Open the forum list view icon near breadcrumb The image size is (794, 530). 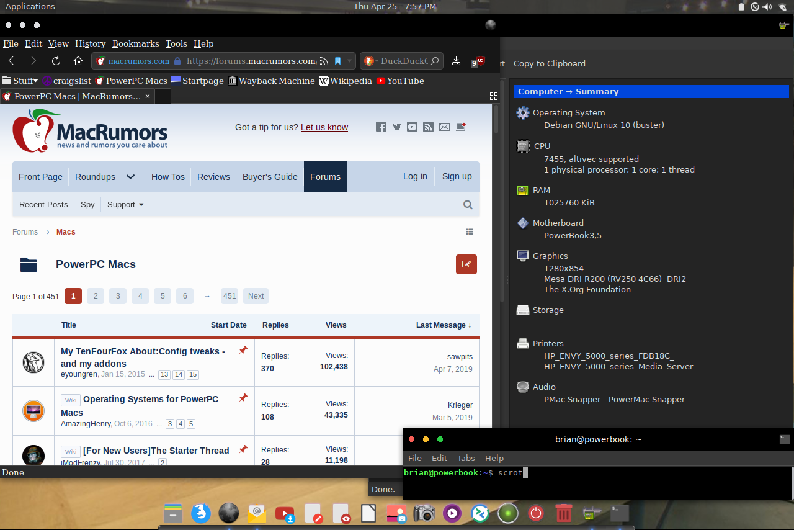(470, 231)
